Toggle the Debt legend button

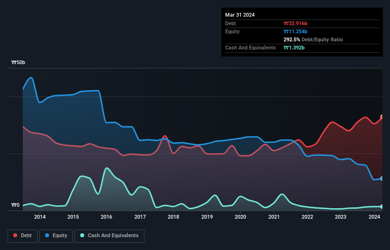coord(23,236)
